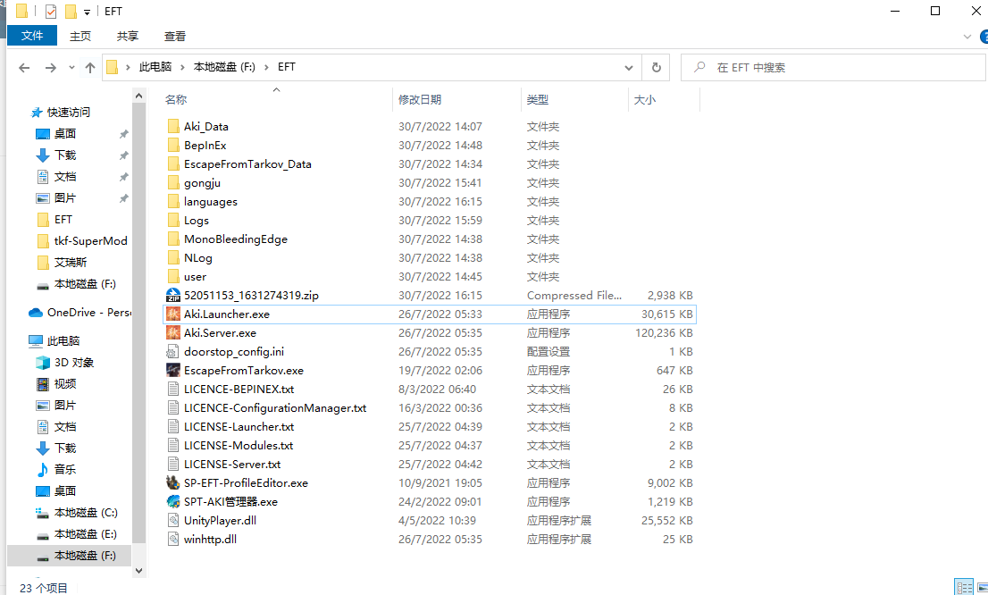Click 本地磁盘 (F:) in address breadcrumb
988x595 pixels.
(x=224, y=67)
